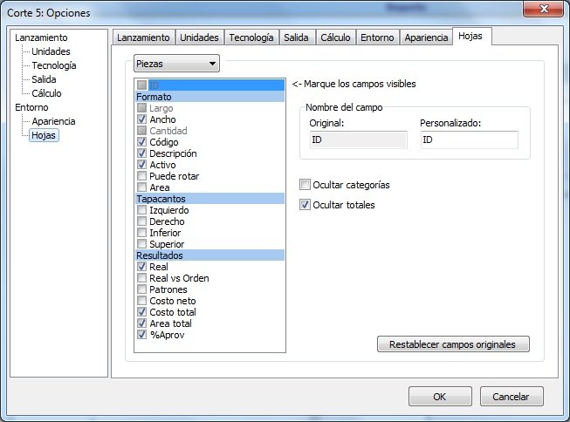Uncheck the %Aprov field checkbox
570x422 pixels.
(142, 334)
